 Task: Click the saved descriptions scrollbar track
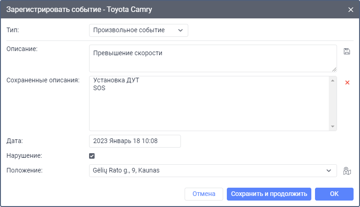click(333, 103)
